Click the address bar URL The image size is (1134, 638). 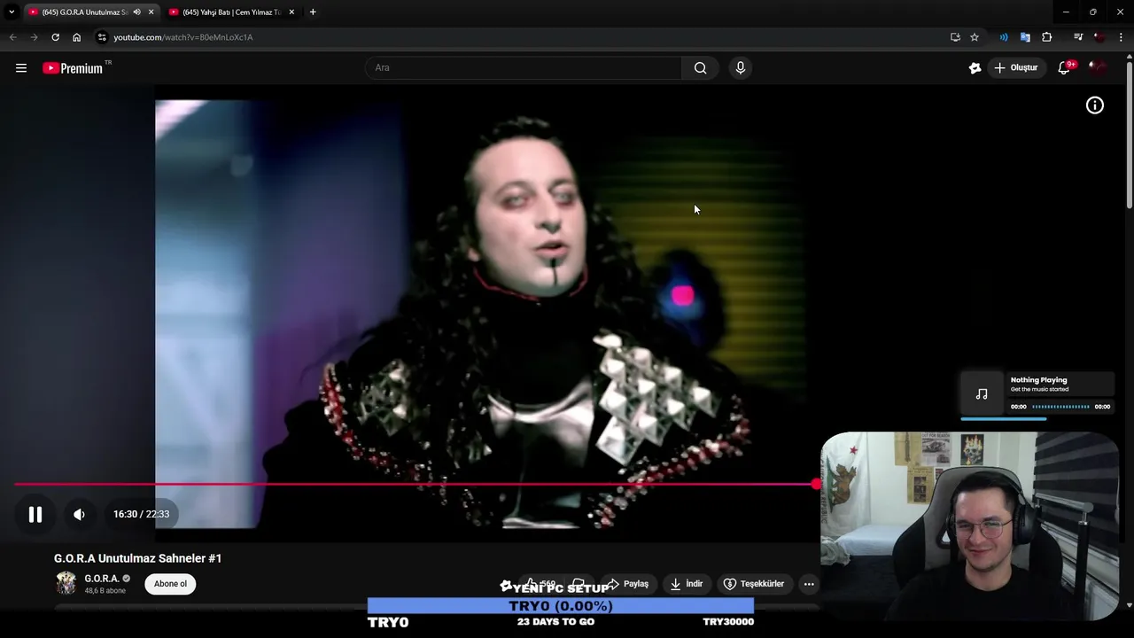(183, 37)
